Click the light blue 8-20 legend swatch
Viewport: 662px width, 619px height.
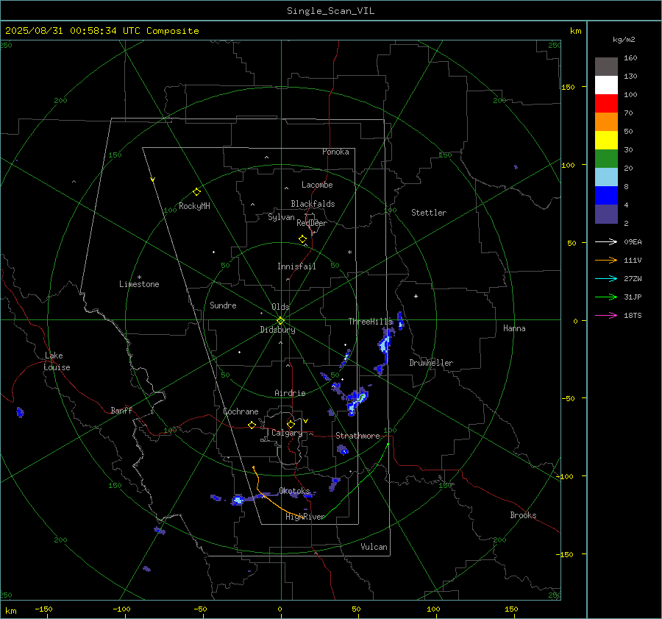[x=606, y=177]
